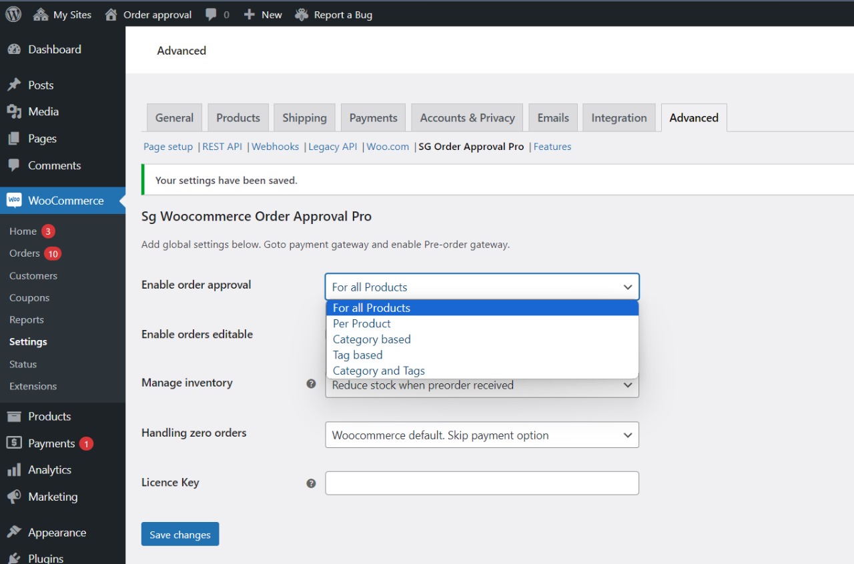
Task: Open Orders from the WooCommerce sidebar
Action: 25,253
